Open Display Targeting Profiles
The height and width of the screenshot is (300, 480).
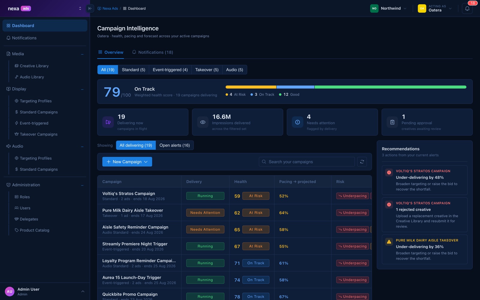[35, 101]
